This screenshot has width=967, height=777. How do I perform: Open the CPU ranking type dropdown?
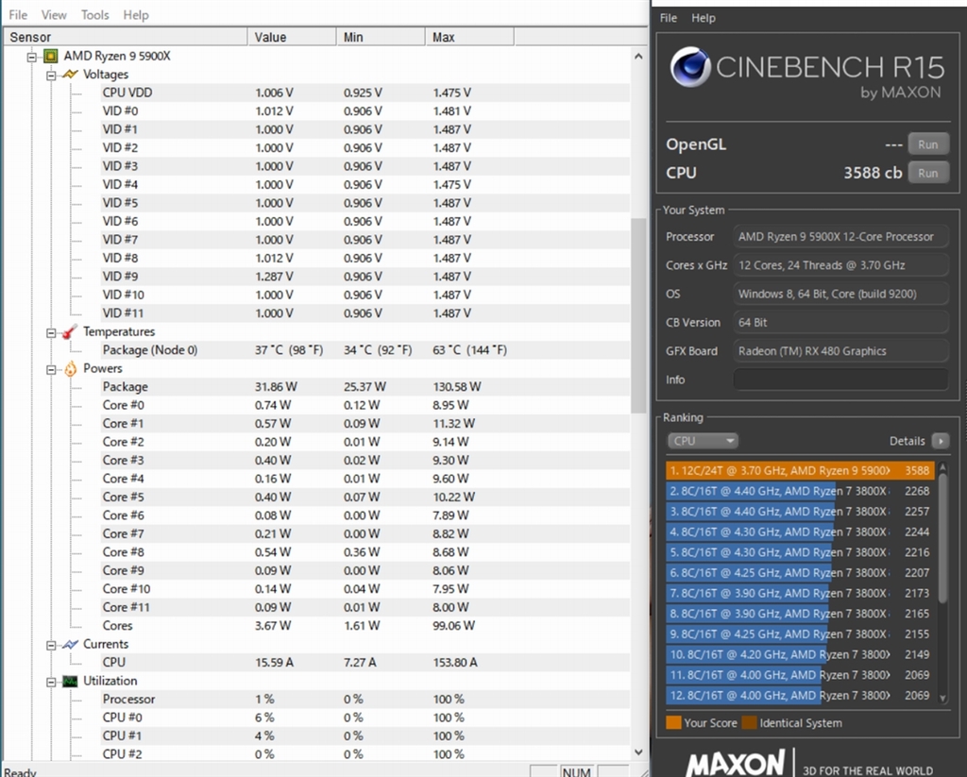(702, 441)
